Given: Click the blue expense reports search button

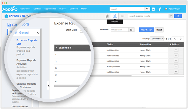Looking at the screenshot, I should pyautogui.click(x=178, y=16).
